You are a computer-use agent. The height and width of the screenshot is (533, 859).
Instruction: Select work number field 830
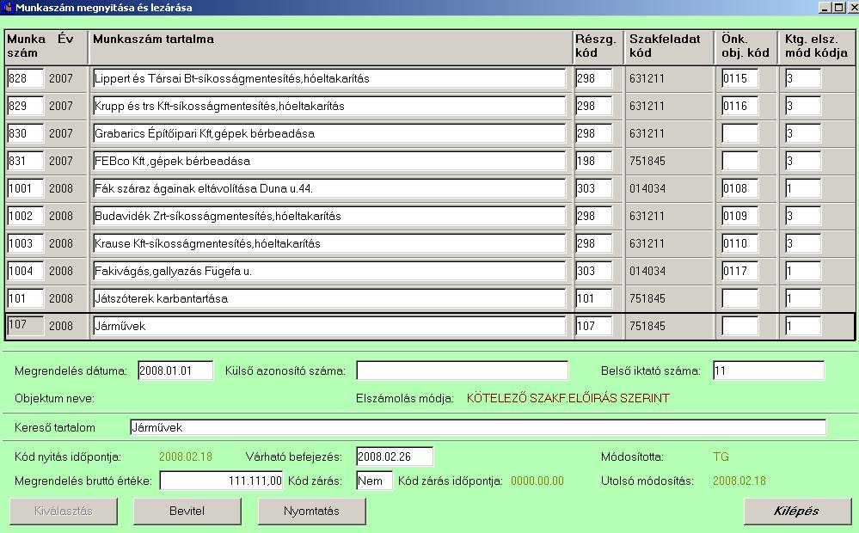(25, 133)
